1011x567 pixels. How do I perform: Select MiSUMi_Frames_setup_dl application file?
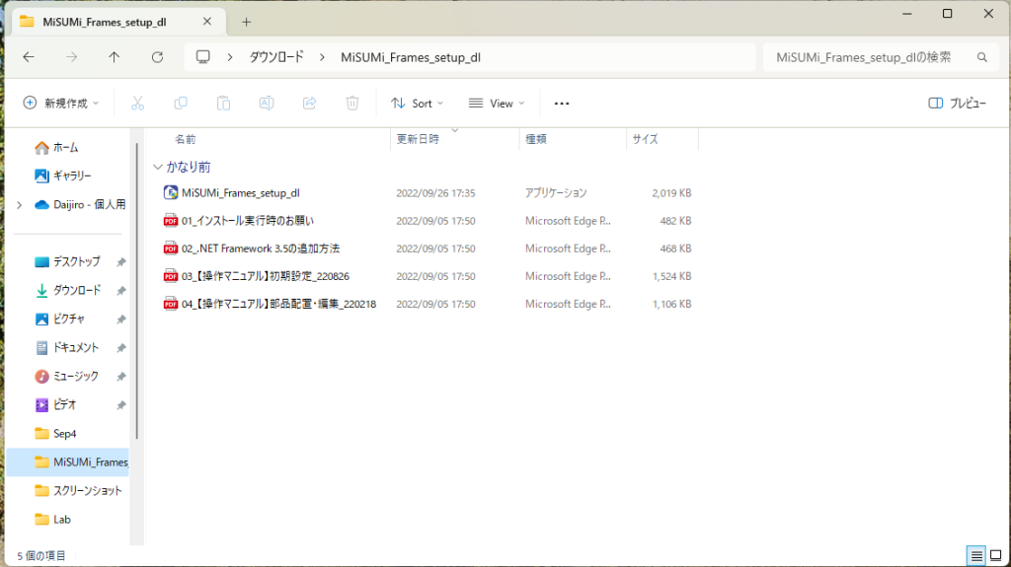240,193
